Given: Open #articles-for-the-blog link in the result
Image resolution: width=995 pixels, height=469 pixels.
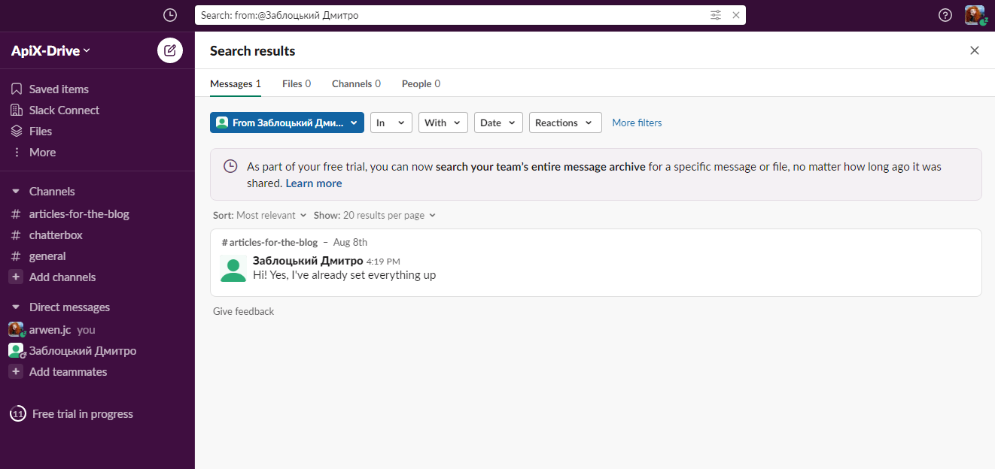Looking at the screenshot, I should pyautogui.click(x=269, y=242).
